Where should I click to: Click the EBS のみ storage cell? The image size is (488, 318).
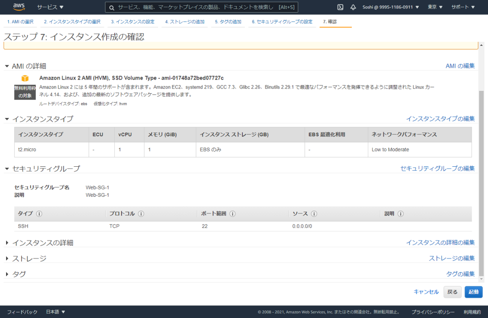(x=251, y=149)
